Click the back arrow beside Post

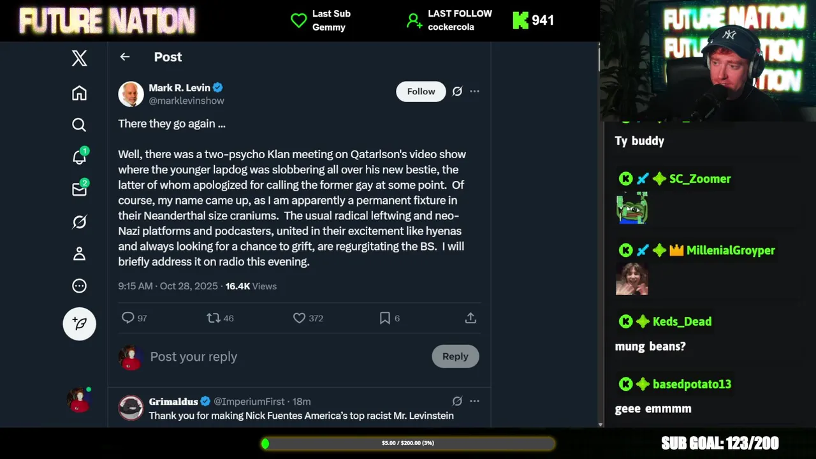click(x=125, y=57)
